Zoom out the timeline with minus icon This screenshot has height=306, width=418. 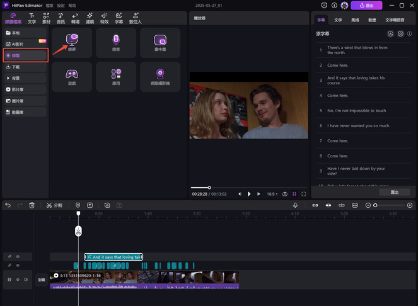coord(368,205)
